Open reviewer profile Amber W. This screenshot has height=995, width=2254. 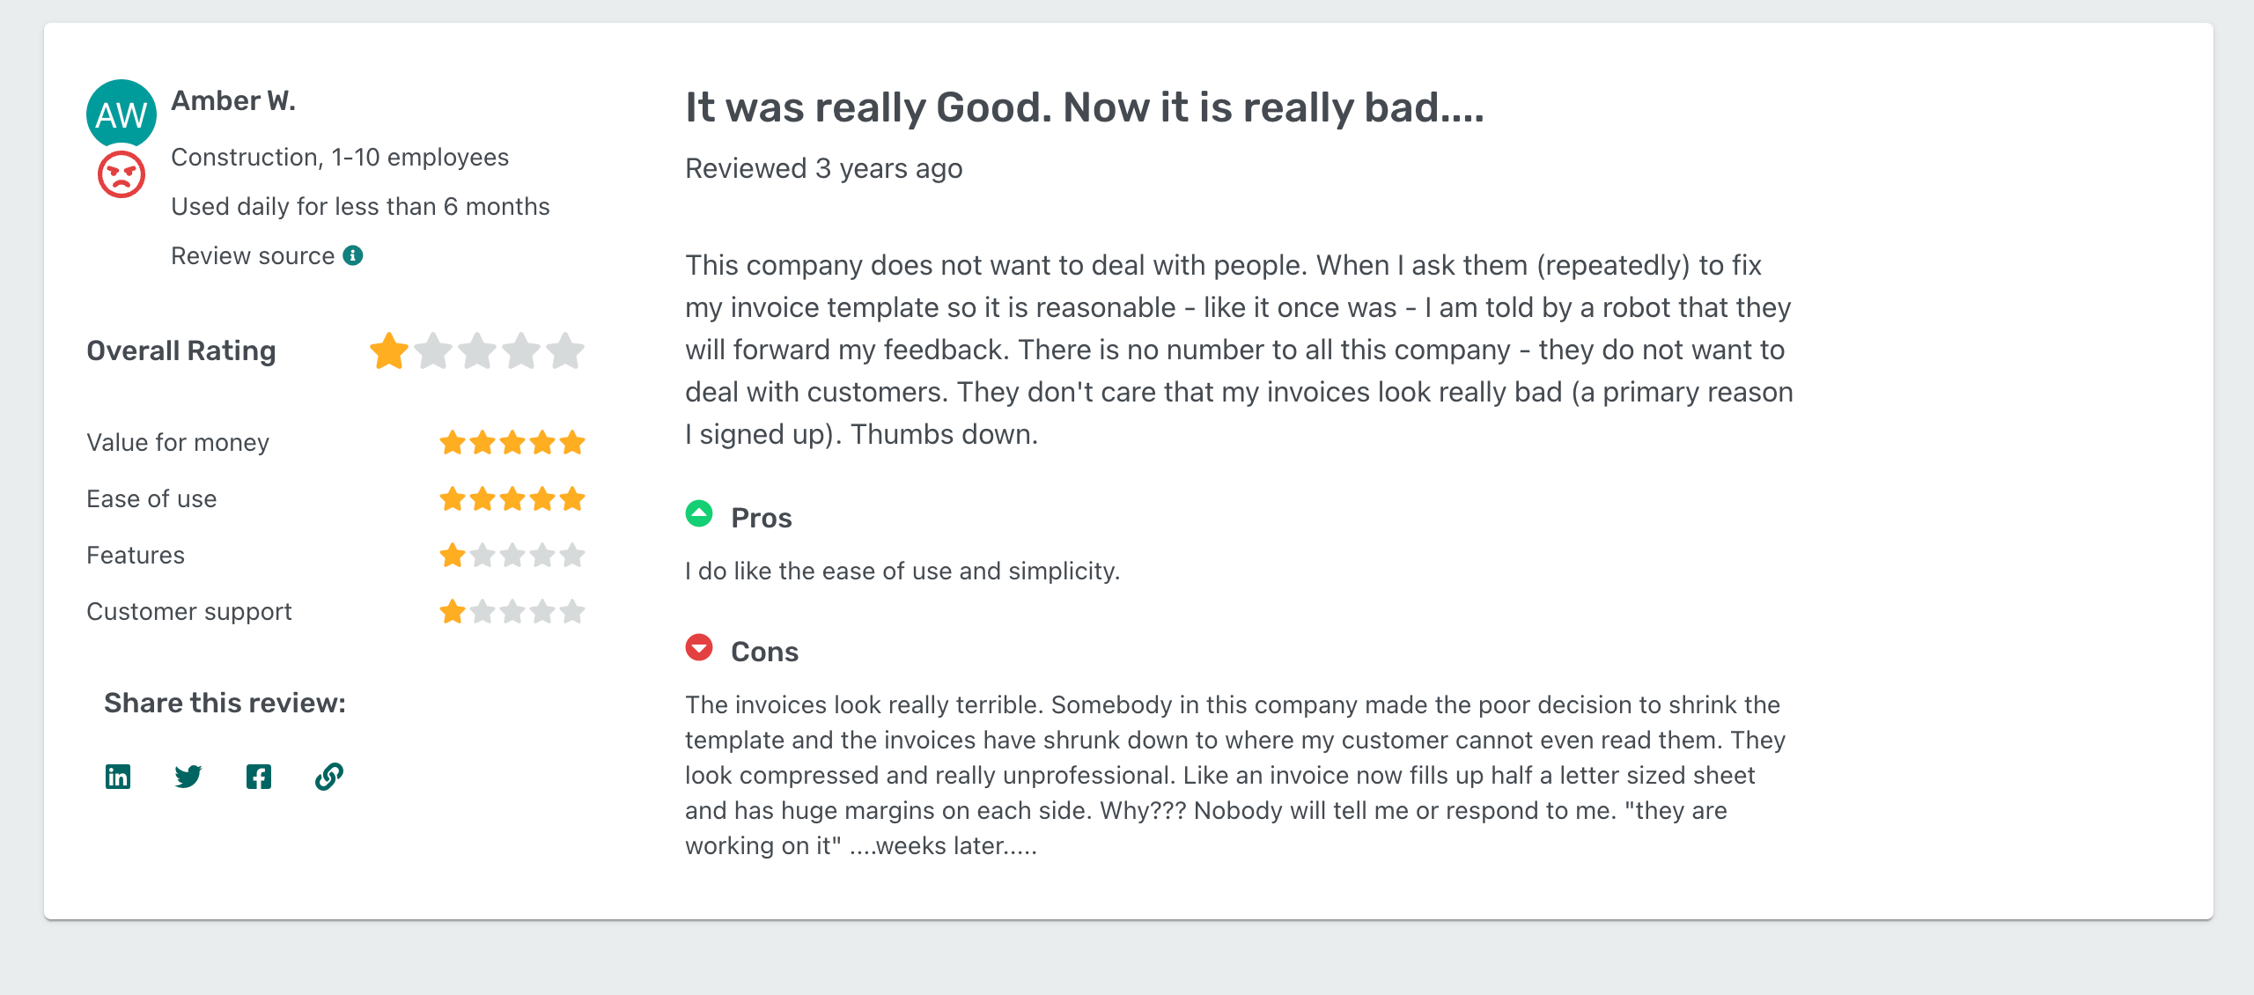coord(233,100)
